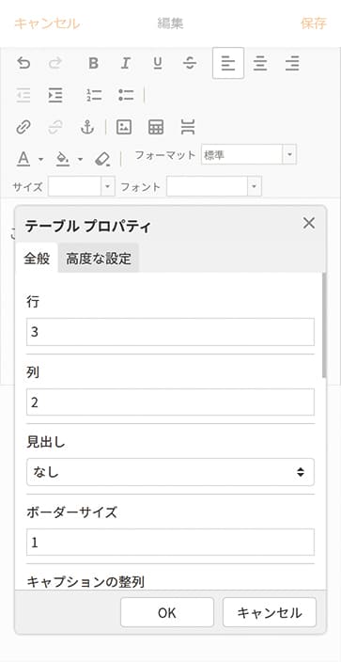
Task: Open the サイズ dropdown
Action: (82, 186)
